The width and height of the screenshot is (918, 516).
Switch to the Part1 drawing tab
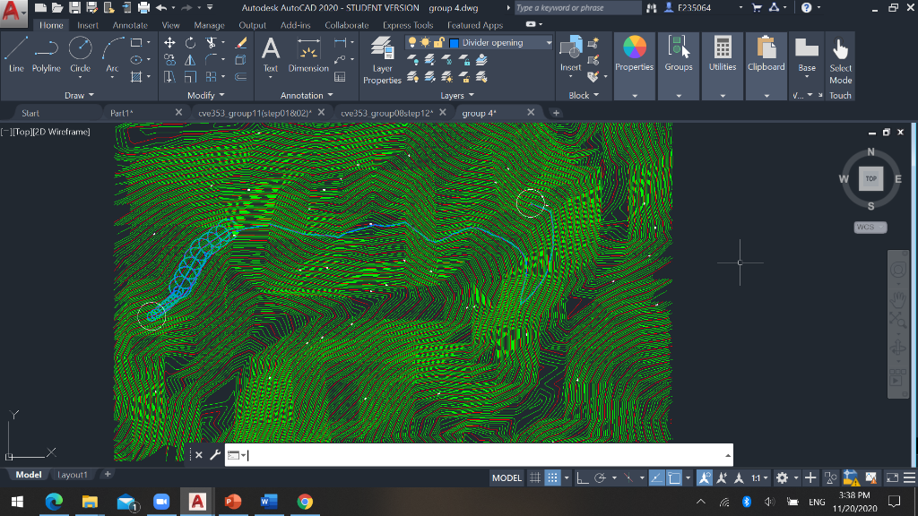122,113
